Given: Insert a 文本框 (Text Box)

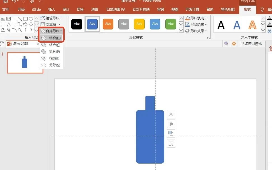Looking at the screenshot, I should coord(50,24).
